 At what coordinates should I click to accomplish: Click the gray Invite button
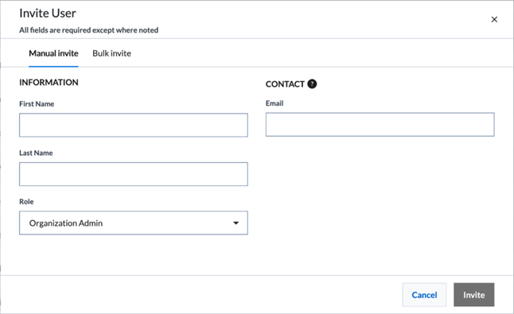click(x=473, y=295)
